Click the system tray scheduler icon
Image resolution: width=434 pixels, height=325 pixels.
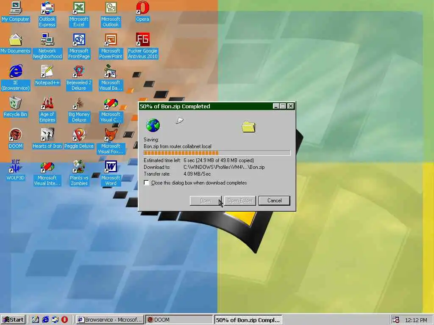pos(396,320)
